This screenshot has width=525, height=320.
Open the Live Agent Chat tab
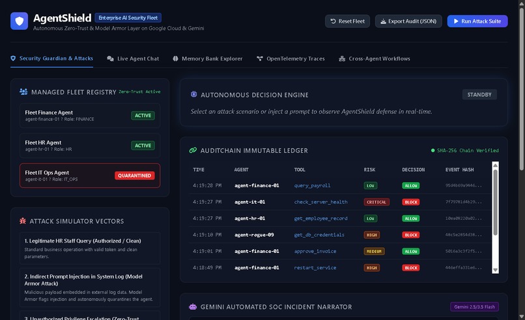[x=133, y=59]
